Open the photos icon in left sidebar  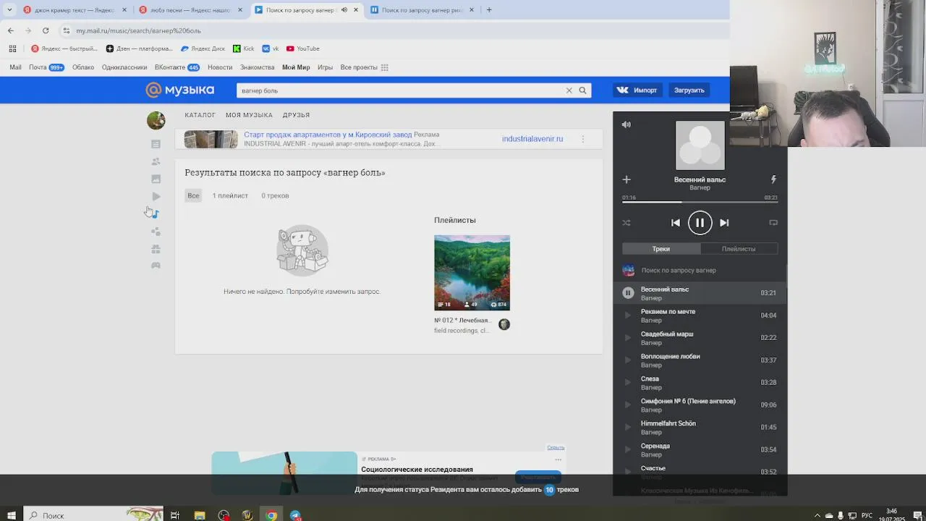(x=156, y=179)
